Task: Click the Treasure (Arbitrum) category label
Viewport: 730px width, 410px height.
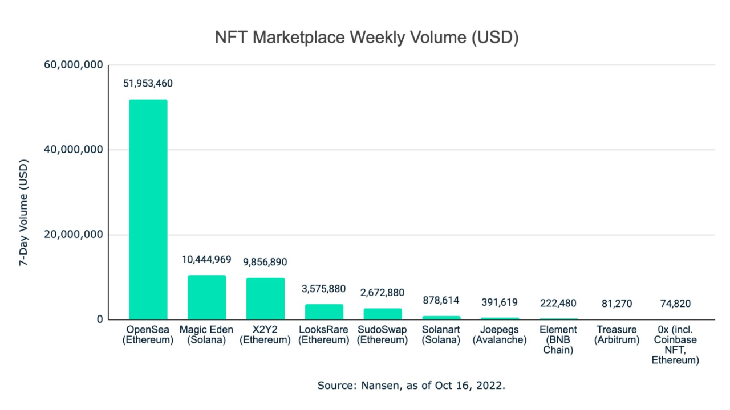Action: pos(617,335)
